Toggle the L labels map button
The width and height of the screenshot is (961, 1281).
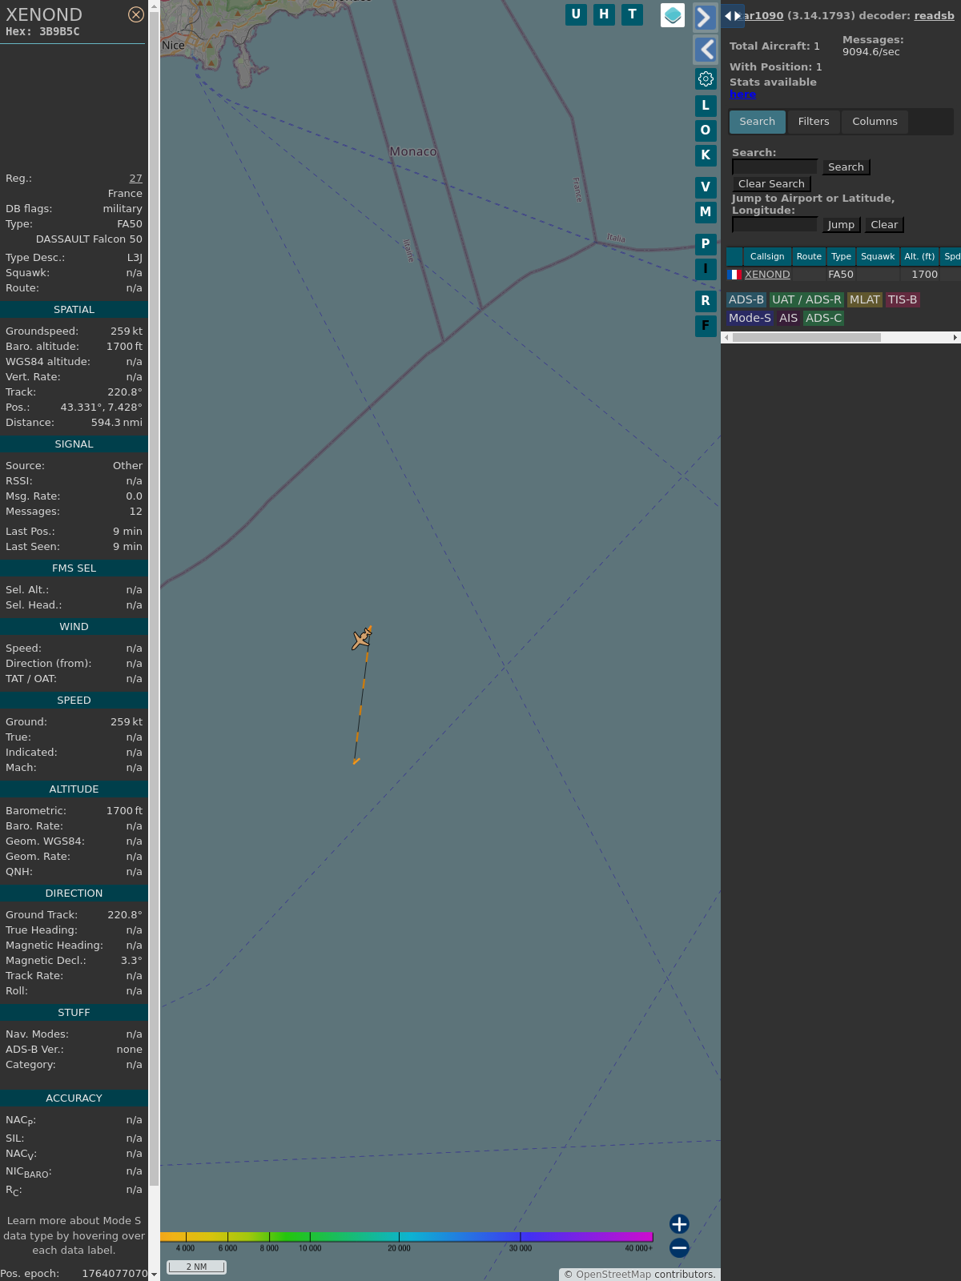pyautogui.click(x=706, y=106)
